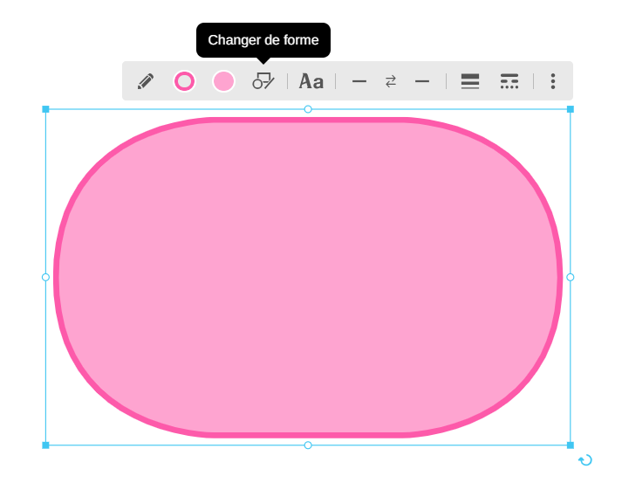The width and height of the screenshot is (622, 483).
Task: Click the rotate handle below the selection
Action: click(x=586, y=460)
